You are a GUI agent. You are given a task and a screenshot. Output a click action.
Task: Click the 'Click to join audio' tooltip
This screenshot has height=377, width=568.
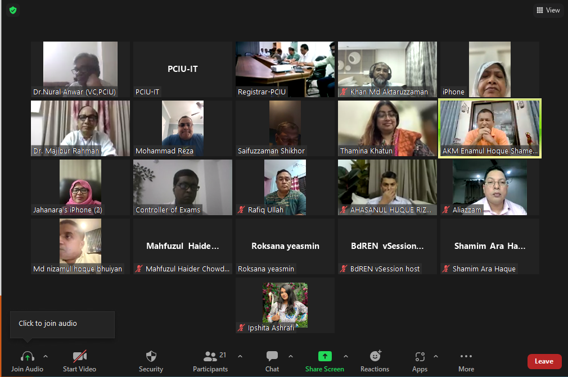(x=62, y=325)
